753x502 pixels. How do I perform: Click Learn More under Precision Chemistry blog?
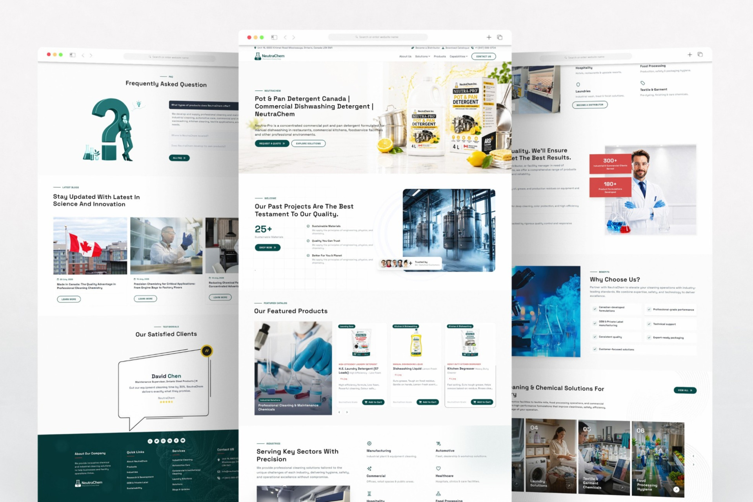click(145, 299)
